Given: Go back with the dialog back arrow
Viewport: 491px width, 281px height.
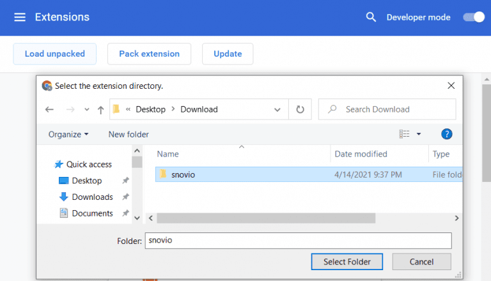Looking at the screenshot, I should coord(50,110).
